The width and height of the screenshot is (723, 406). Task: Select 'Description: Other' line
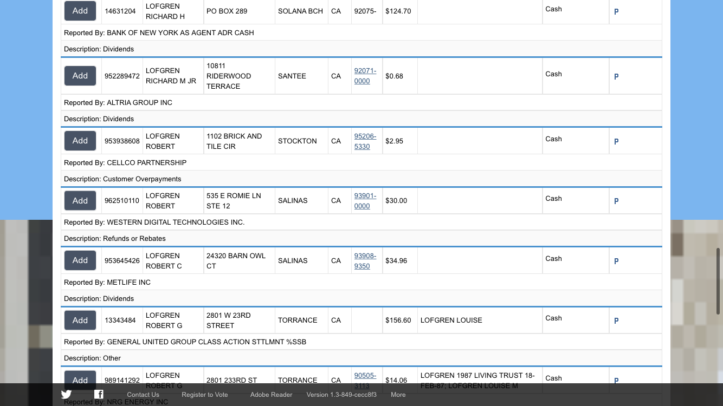point(361,358)
